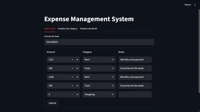Click the Amount column header
This screenshot has width=200, height=112.
point(51,52)
